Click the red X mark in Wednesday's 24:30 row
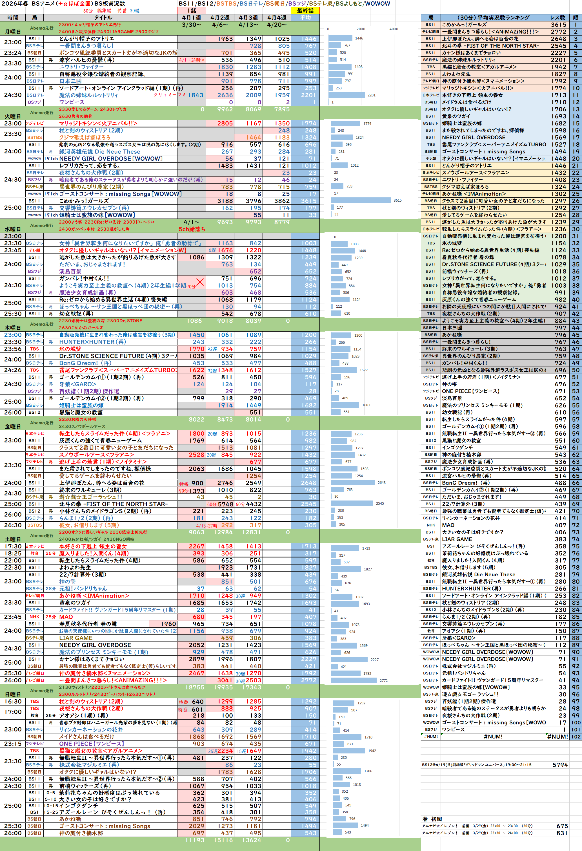This screenshot has width=582, height=851. [200, 282]
